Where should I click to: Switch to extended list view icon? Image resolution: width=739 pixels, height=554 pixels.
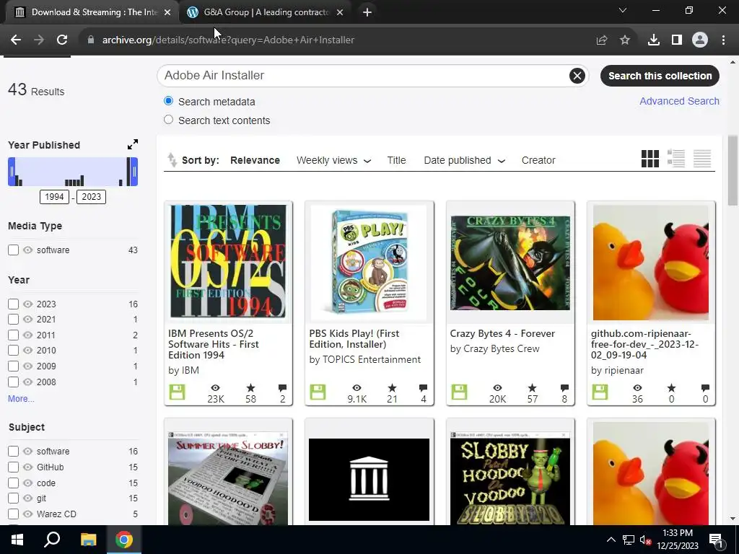coord(675,159)
